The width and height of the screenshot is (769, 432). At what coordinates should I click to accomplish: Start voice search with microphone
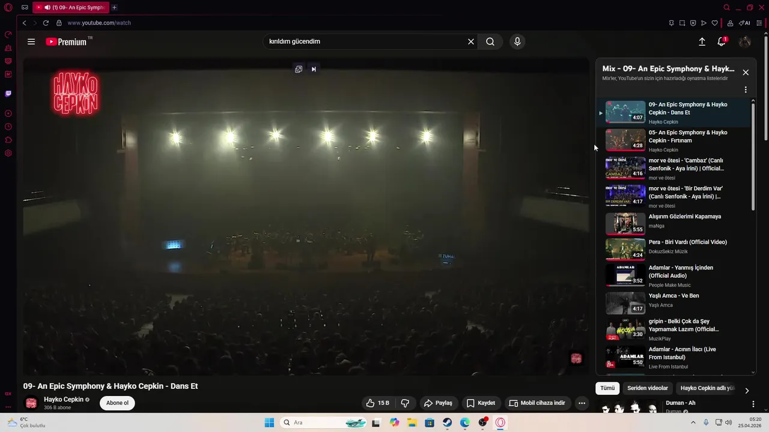tap(517, 41)
